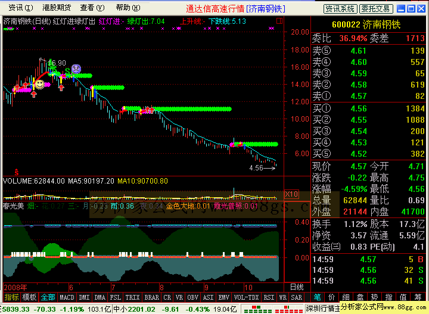Switch to the DMI indicator
This screenshot has width=429, height=314.
84,297
